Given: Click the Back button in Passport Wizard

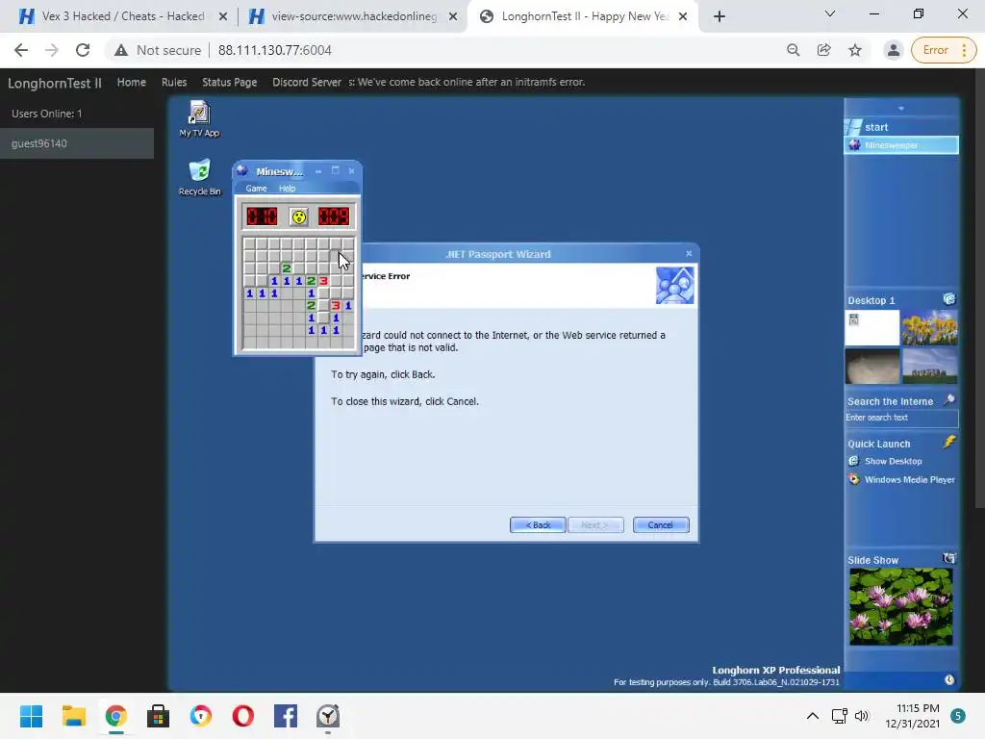Looking at the screenshot, I should tap(538, 524).
